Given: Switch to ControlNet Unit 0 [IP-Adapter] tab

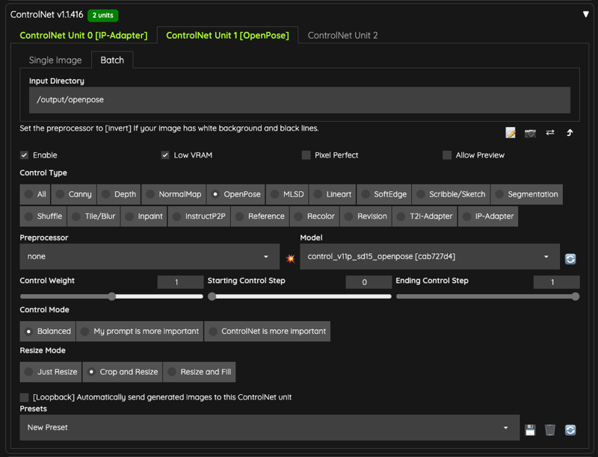Looking at the screenshot, I should tap(84, 35).
